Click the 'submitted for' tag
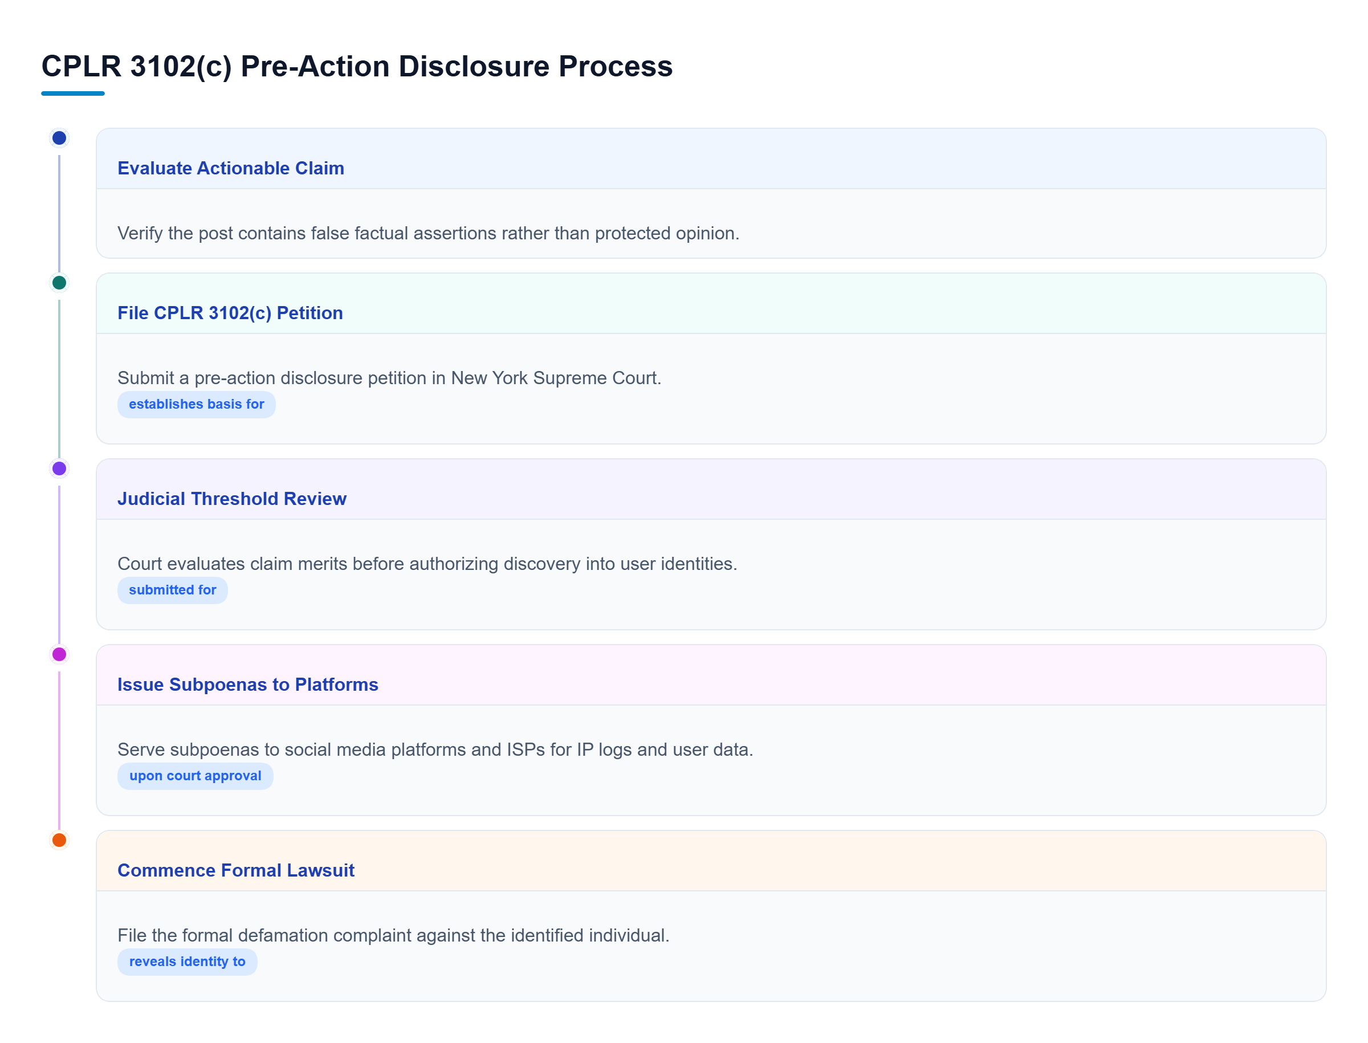This screenshot has height=1043, width=1368. [x=172, y=590]
